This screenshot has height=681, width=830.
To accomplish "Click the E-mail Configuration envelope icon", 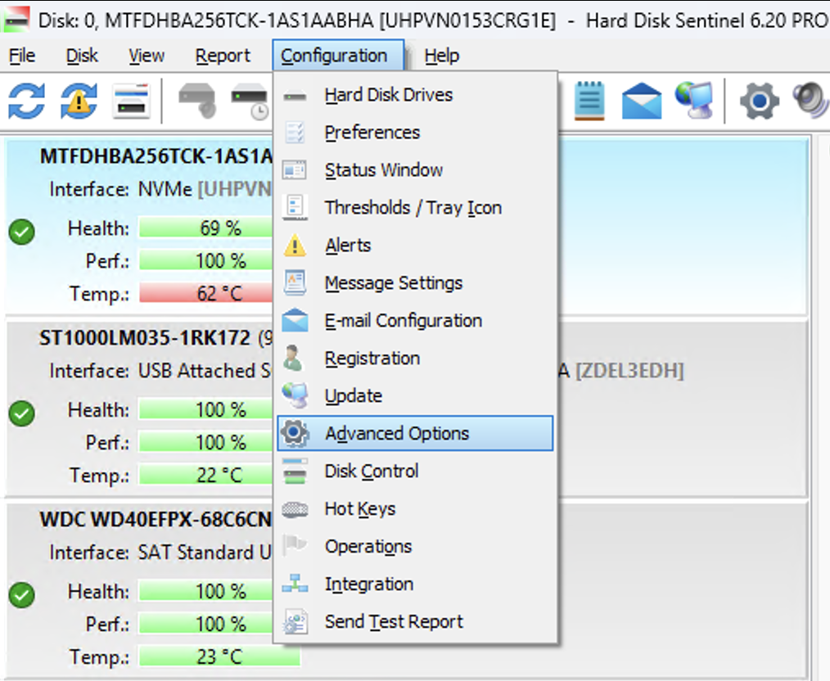I will coord(295,321).
